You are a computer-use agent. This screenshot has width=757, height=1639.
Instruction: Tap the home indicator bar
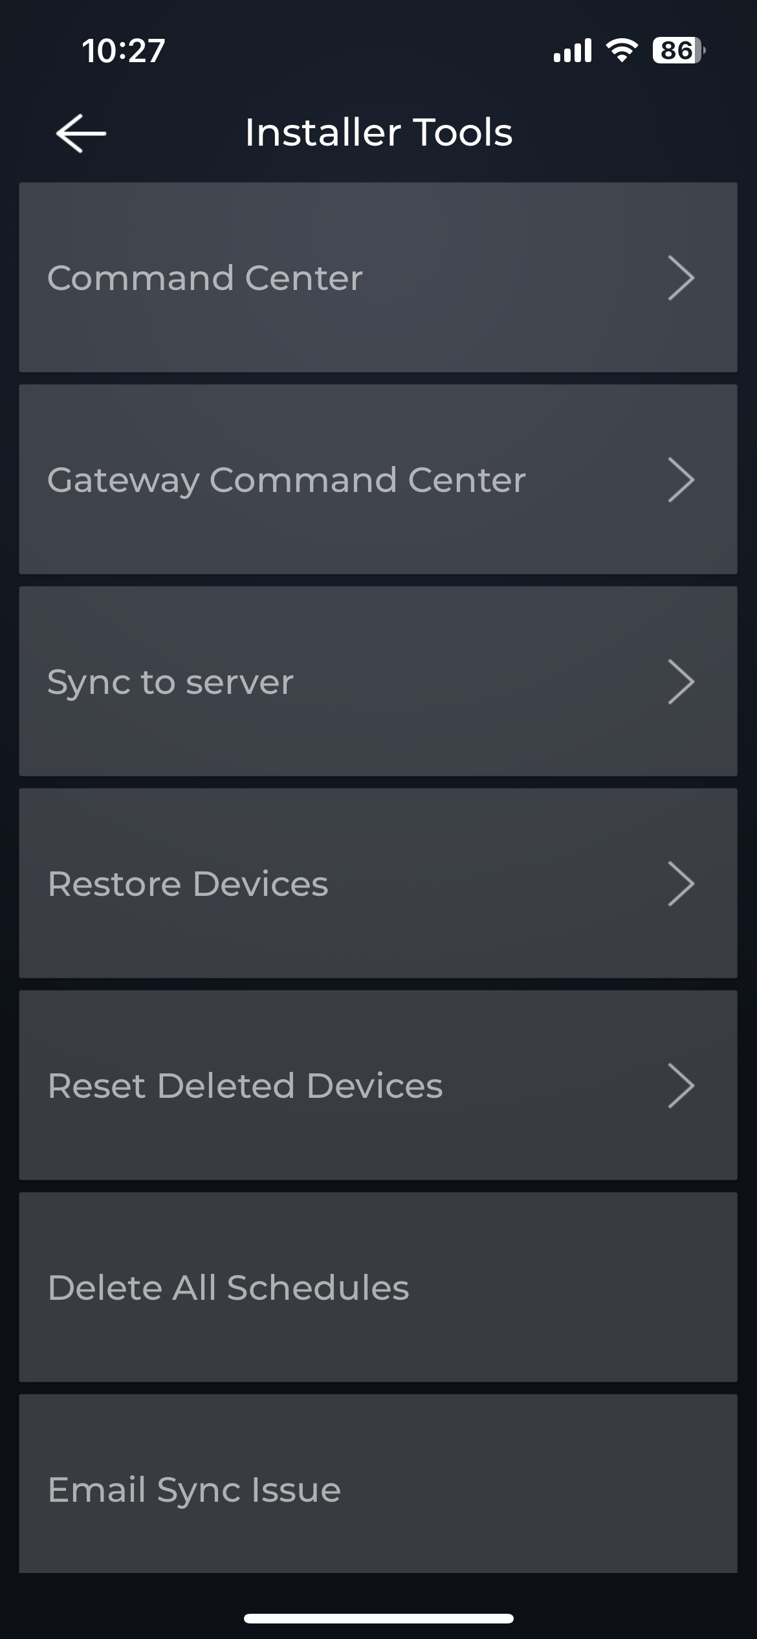[378, 1618]
